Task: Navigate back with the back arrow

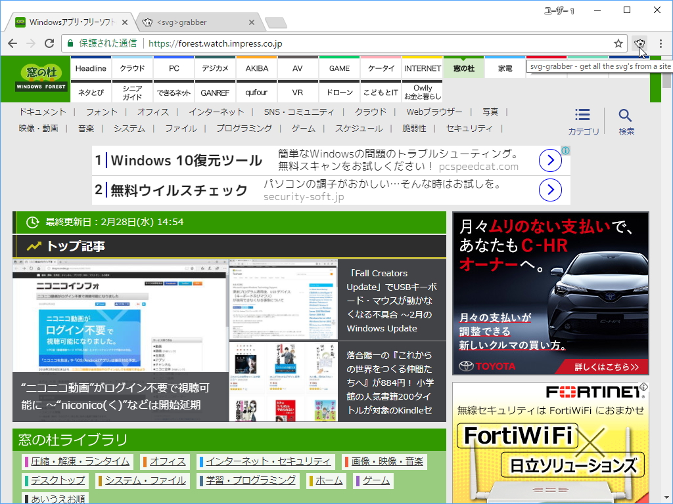Action: [x=12, y=42]
